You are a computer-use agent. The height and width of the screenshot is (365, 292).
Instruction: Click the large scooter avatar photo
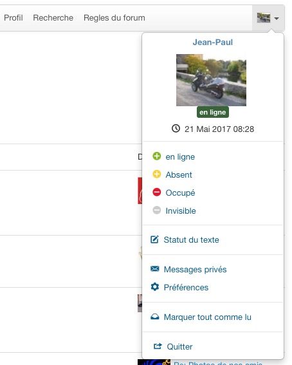211,80
